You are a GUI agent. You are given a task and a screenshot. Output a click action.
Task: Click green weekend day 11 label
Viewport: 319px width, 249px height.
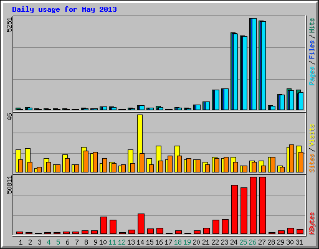coord(112,242)
